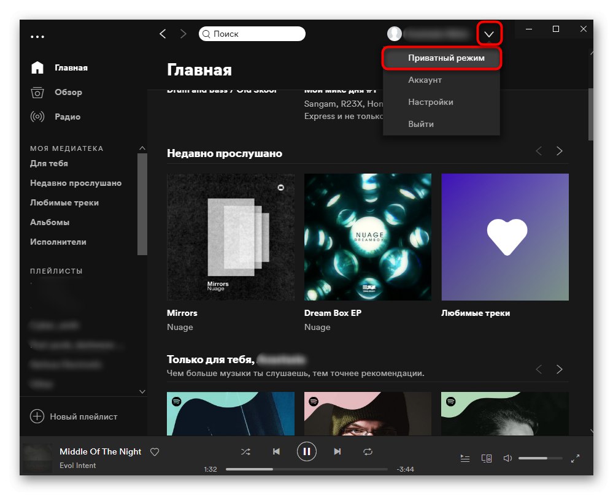
Task: Open the Dream Box EP album cover
Action: click(x=368, y=237)
